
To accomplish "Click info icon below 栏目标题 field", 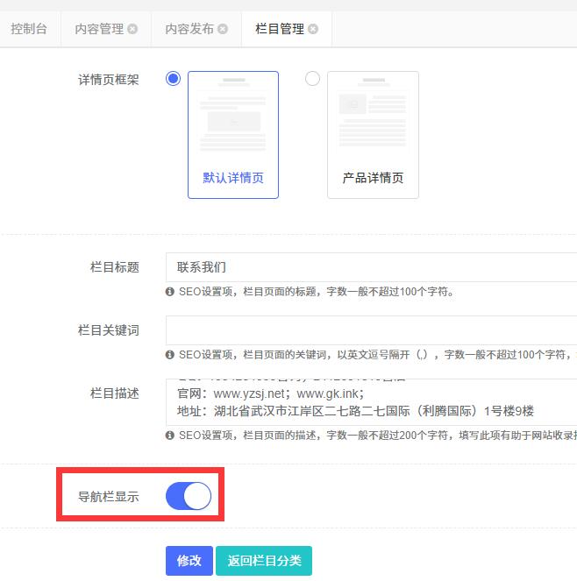I will pyautogui.click(x=170, y=292).
